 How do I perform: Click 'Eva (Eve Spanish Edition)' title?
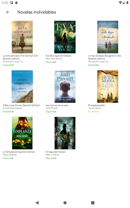pyautogui.click(x=58, y=56)
